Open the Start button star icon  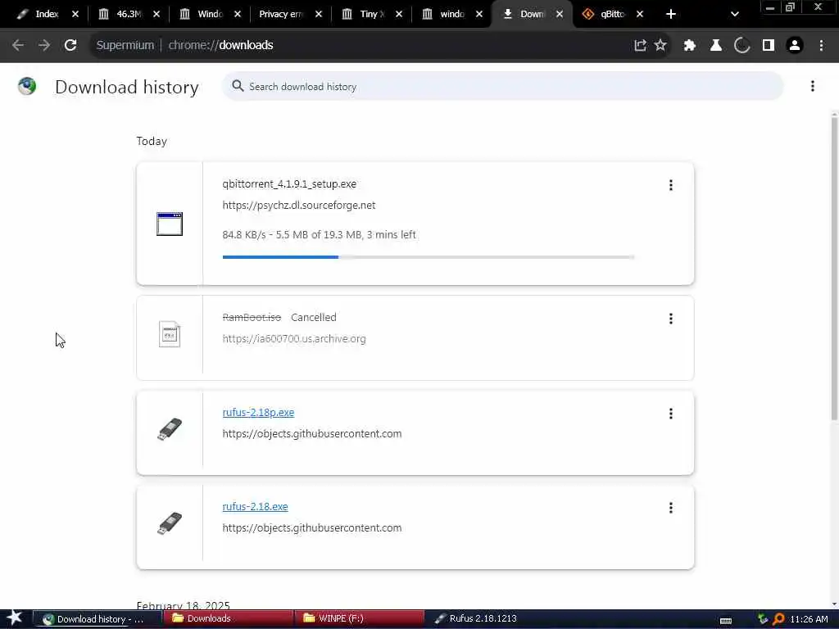click(x=15, y=618)
